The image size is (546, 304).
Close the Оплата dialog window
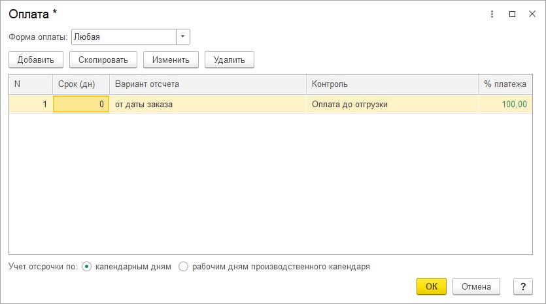[532, 14]
